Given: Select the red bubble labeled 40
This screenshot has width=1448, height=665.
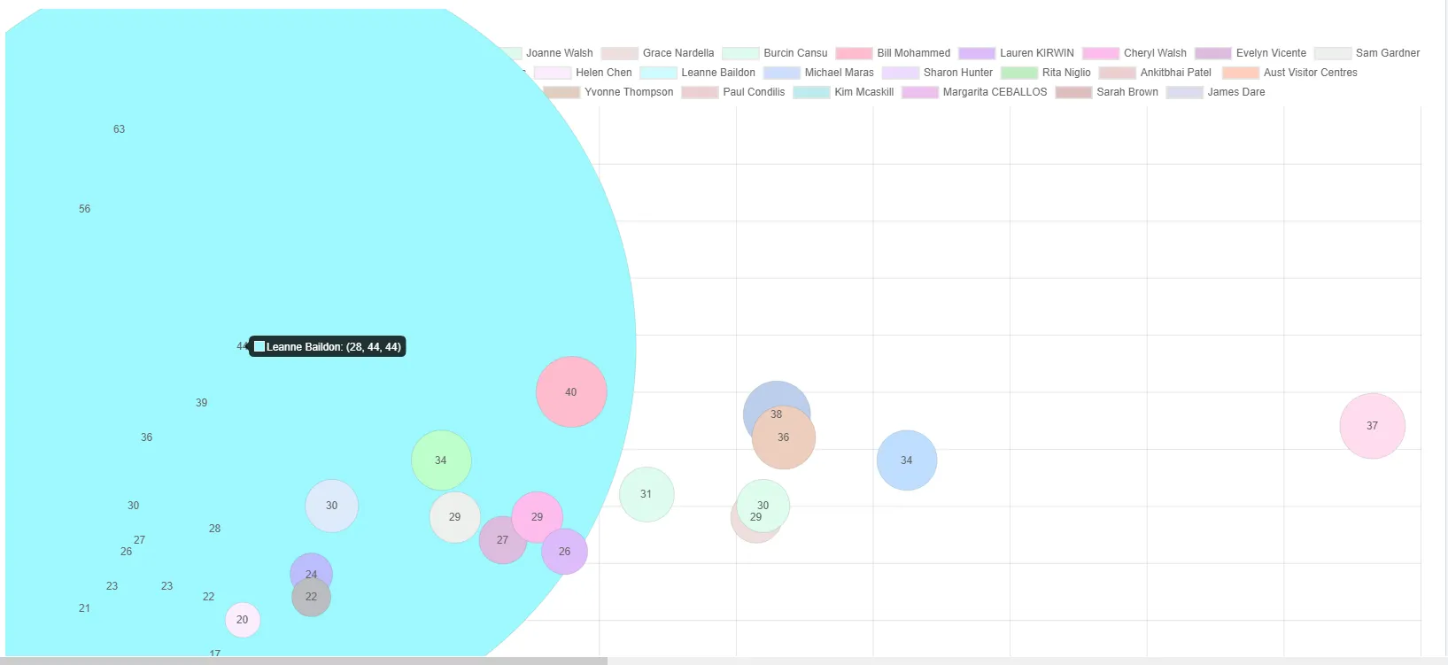Looking at the screenshot, I should (571, 392).
